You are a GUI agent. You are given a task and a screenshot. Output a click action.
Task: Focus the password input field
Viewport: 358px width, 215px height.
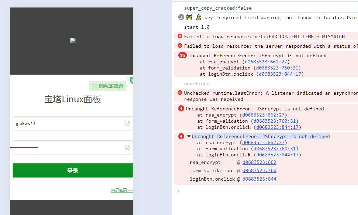pos(73,147)
